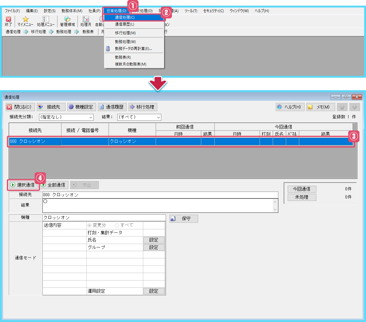
Task: Select the すべて radio button
Action: pos(117,225)
